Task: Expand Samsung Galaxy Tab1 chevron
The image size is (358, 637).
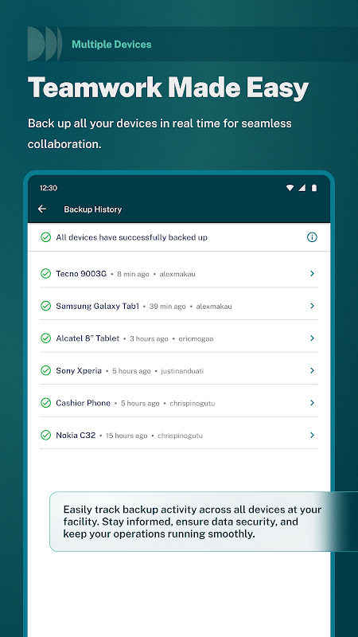Action: point(312,306)
